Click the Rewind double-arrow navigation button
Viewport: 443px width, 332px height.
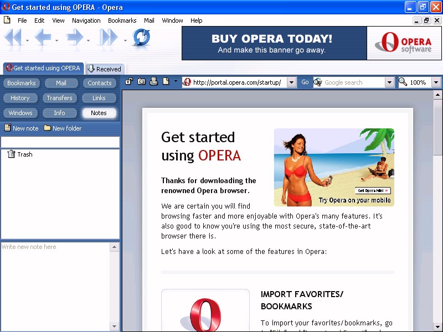coord(13,37)
